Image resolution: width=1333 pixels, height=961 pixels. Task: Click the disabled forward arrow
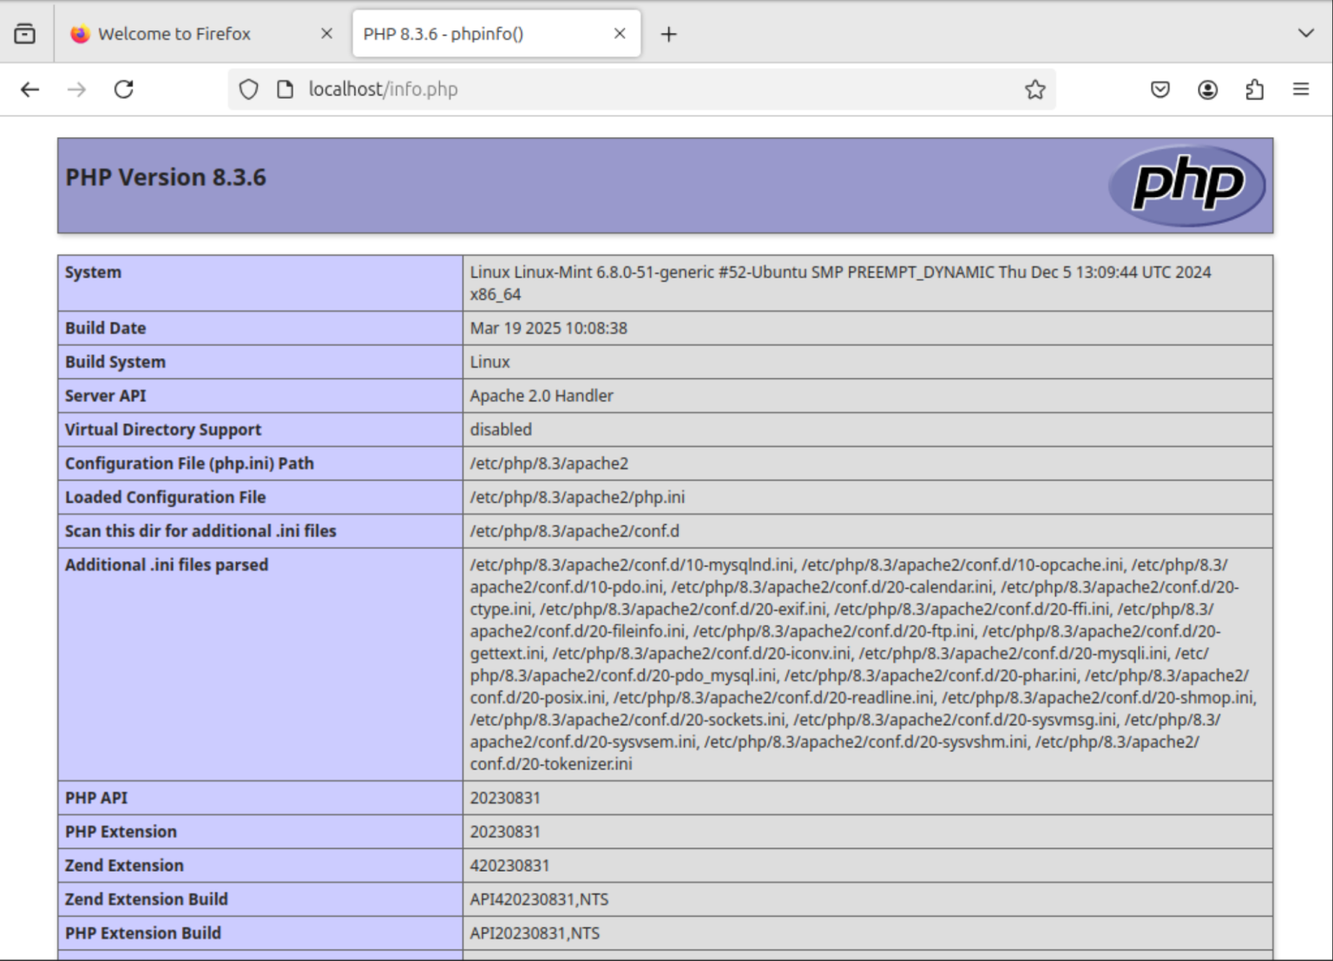click(x=76, y=89)
